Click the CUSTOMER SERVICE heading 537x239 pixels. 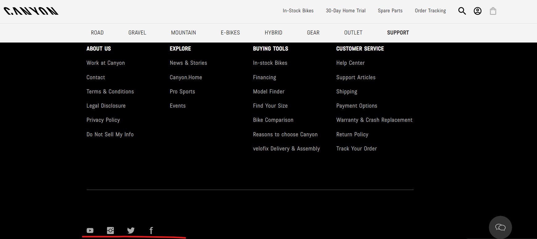click(x=360, y=49)
